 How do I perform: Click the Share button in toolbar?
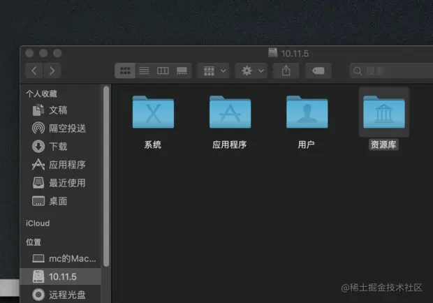pyautogui.click(x=286, y=71)
